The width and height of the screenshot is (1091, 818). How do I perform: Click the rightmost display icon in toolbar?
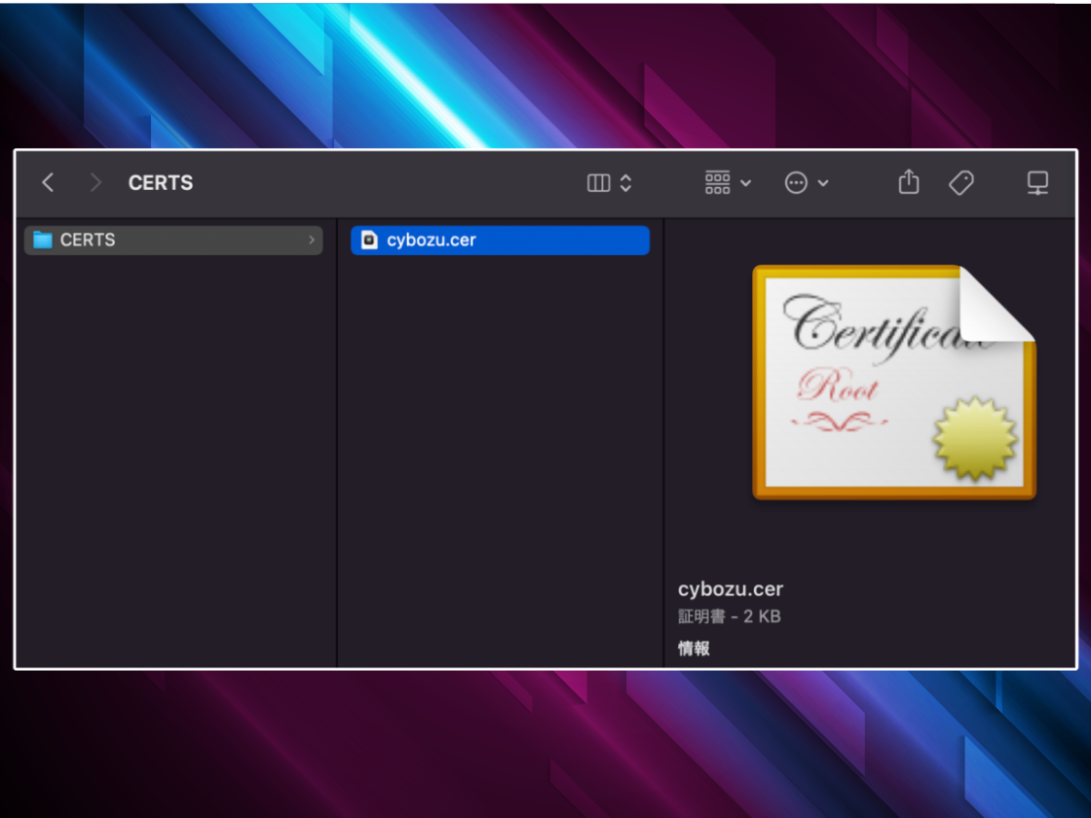tap(1037, 182)
